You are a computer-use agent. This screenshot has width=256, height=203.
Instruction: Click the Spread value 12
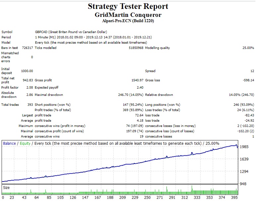coord(252,71)
